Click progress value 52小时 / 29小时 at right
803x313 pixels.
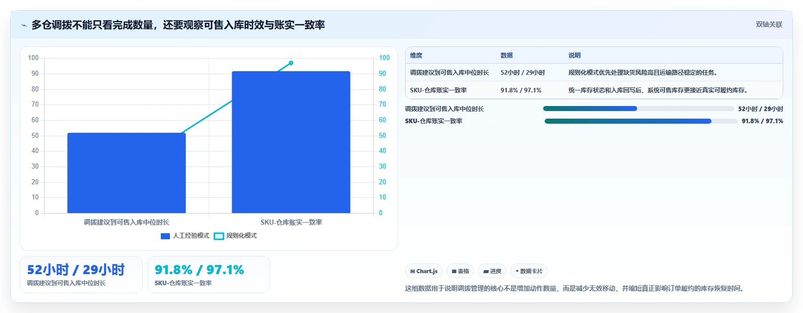click(x=761, y=109)
